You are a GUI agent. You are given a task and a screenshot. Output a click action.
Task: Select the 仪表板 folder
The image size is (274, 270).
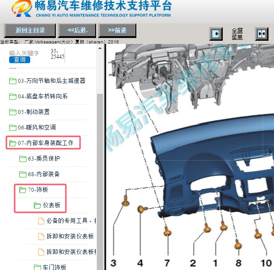point(52,205)
